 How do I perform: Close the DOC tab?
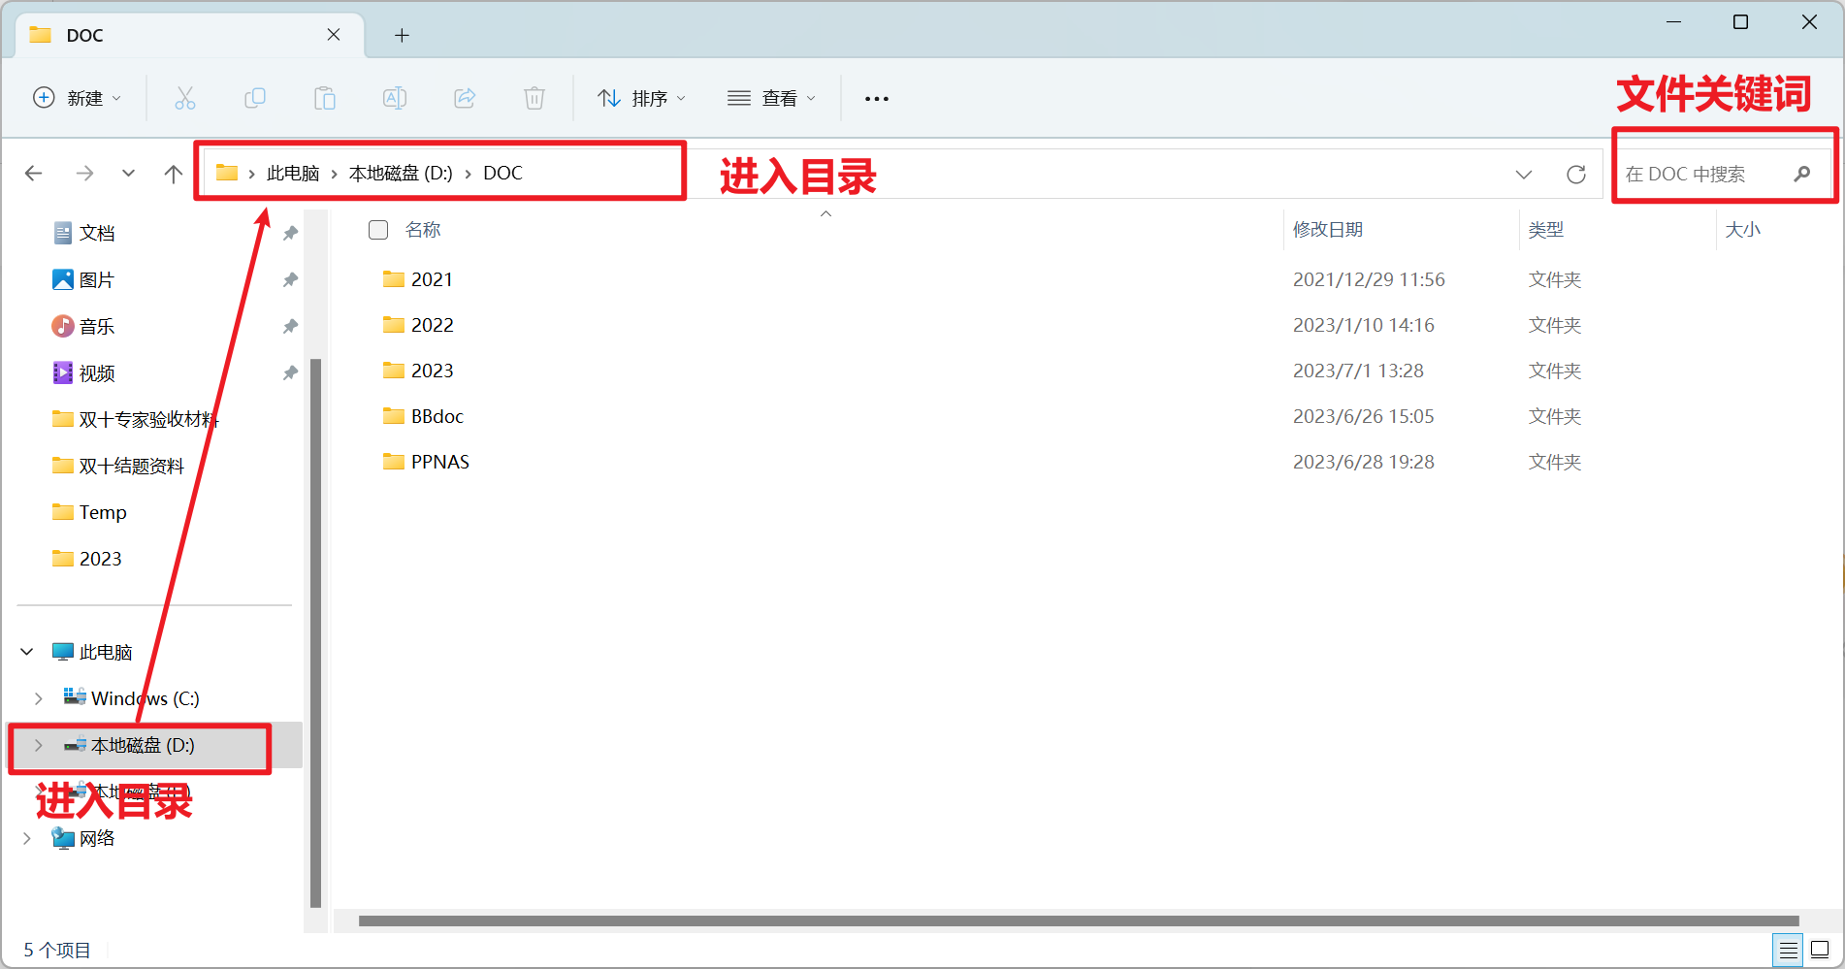[334, 35]
